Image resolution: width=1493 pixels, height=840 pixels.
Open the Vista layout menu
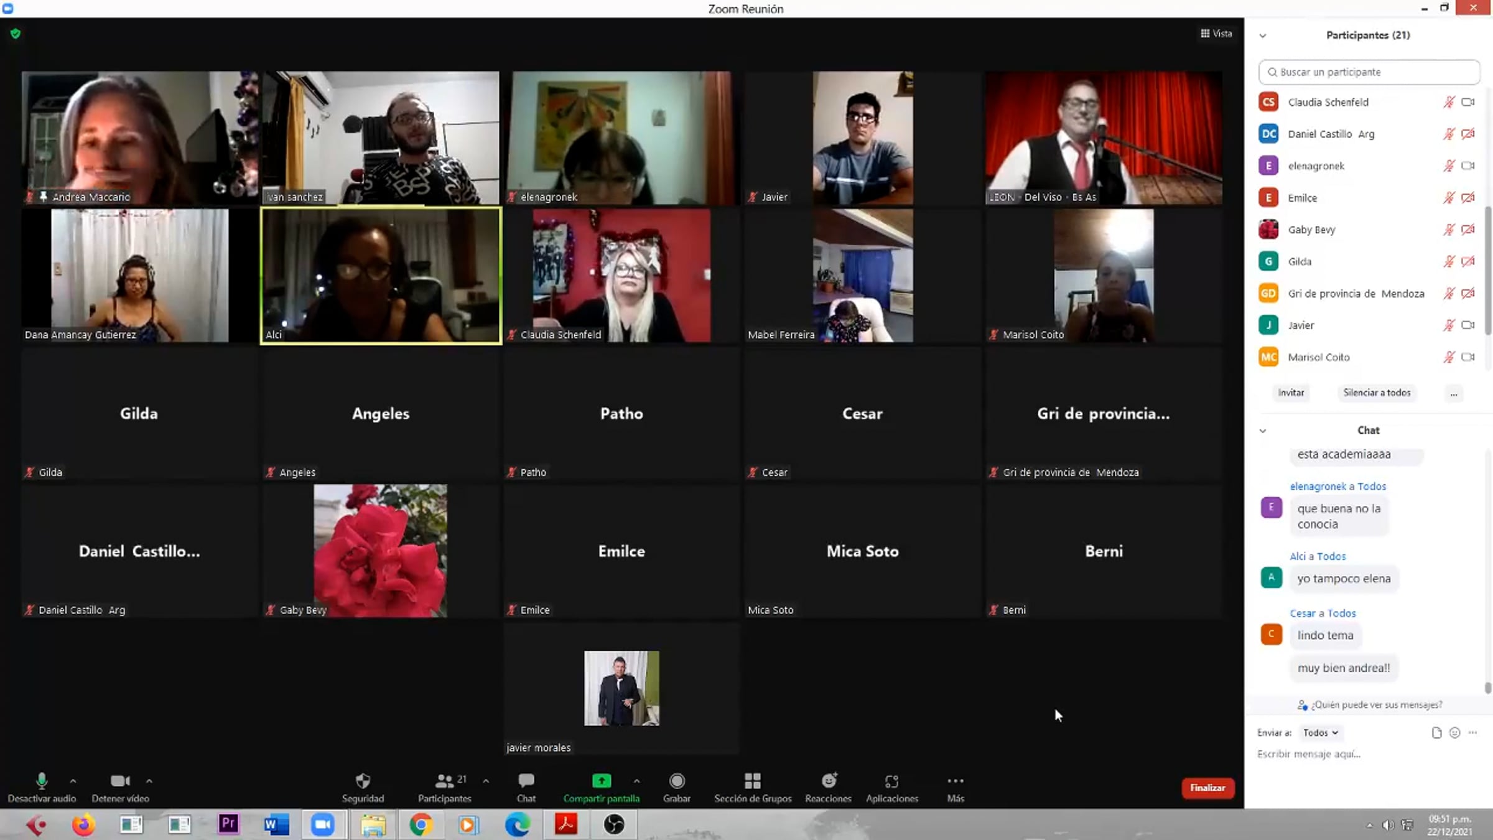click(1216, 34)
